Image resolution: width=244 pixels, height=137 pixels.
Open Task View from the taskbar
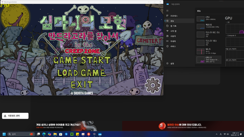pos(38,134)
